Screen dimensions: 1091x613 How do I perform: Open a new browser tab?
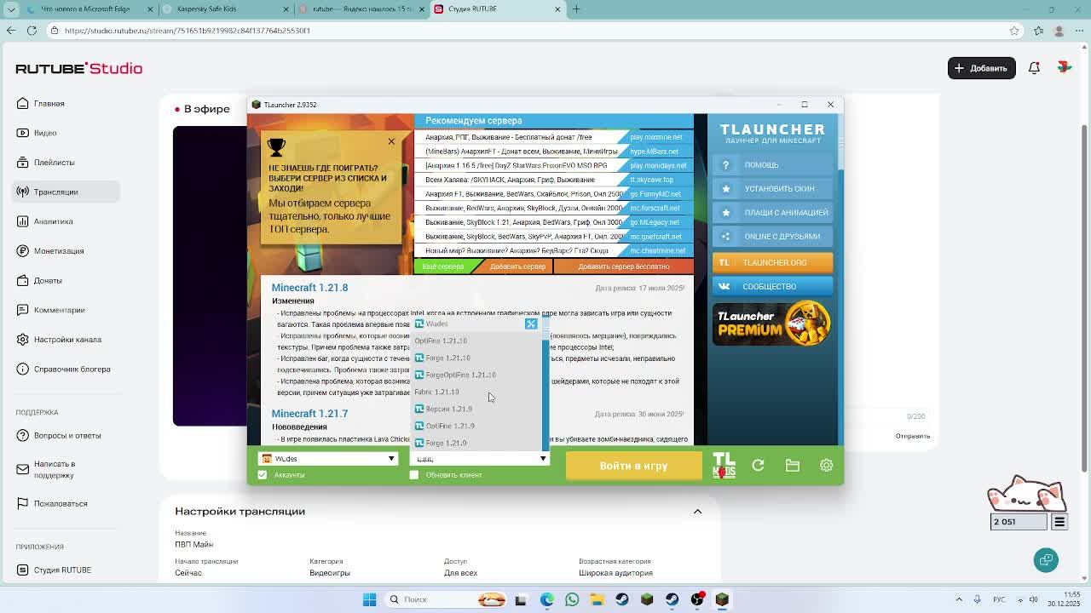click(x=576, y=9)
